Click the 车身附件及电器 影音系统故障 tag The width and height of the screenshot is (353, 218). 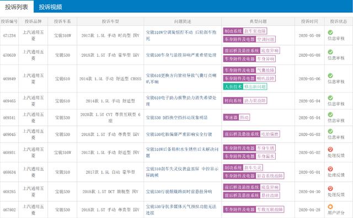coord(254,176)
